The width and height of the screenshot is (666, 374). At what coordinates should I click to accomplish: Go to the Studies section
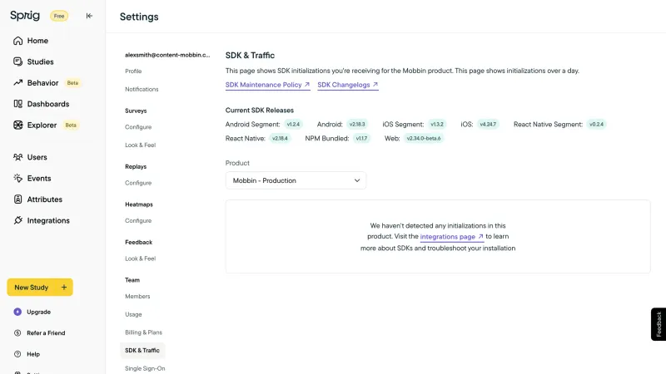40,62
